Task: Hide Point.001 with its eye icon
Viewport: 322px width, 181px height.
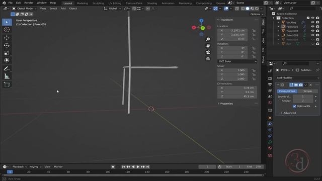Action: click(x=312, y=27)
